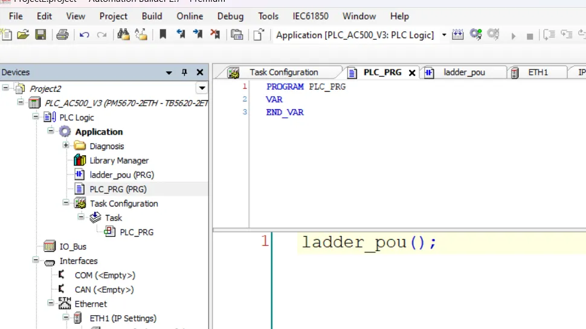Image resolution: width=586 pixels, height=329 pixels.
Task: Collapse the Interfaces node
Action: (36, 260)
